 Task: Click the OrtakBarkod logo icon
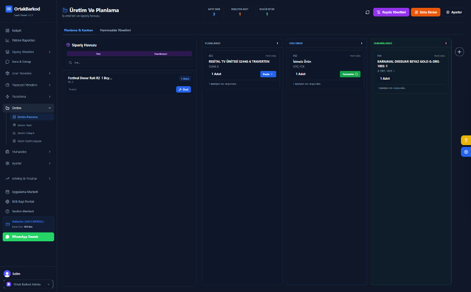[9, 9]
